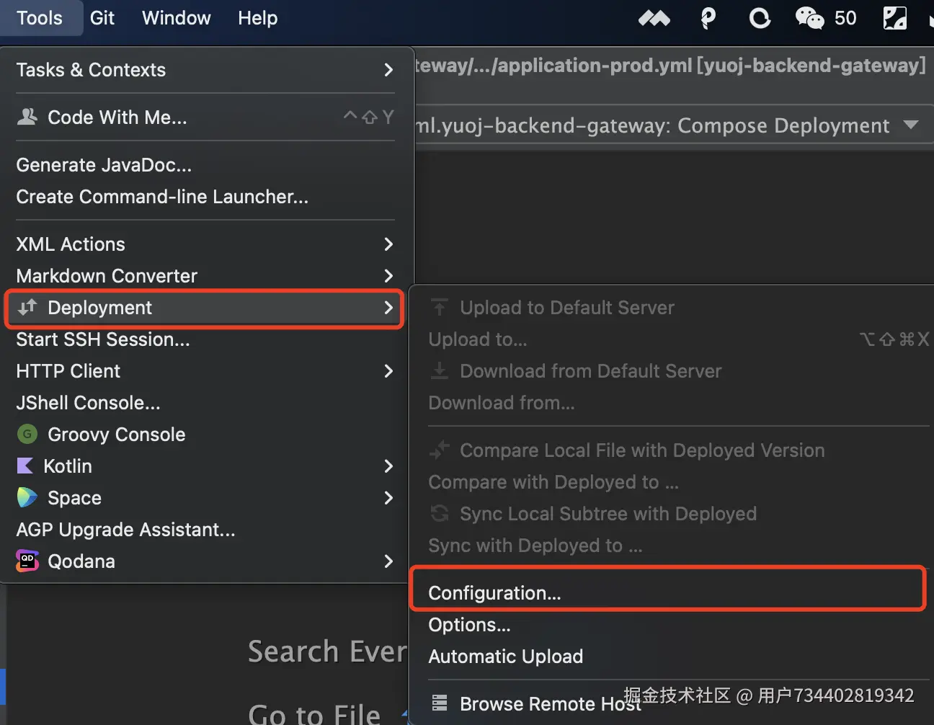Expand the XML Actions chevron

(389, 244)
